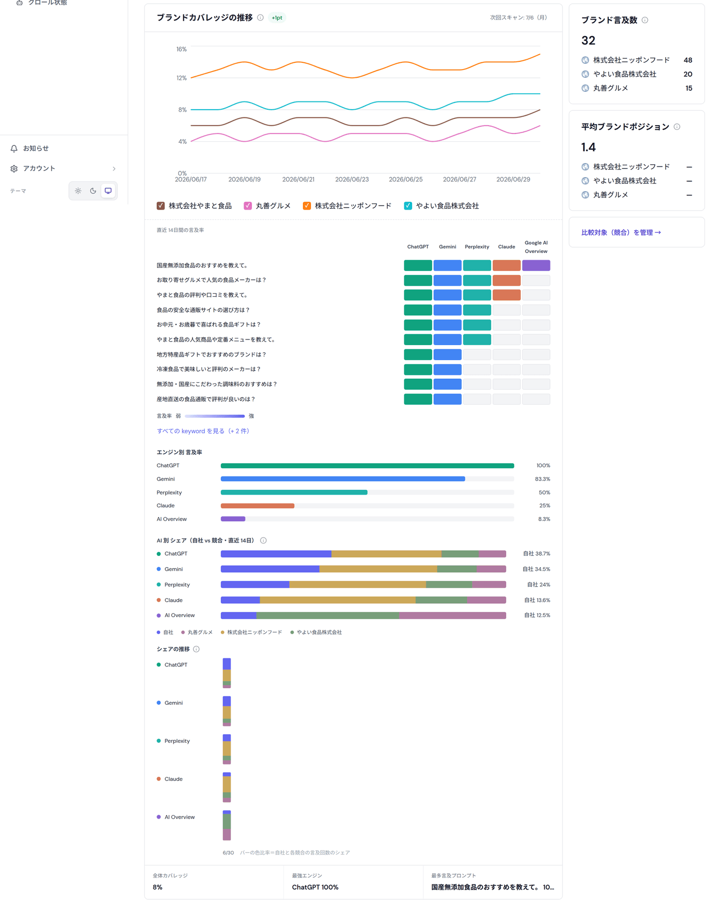The width and height of the screenshot is (721, 900).
Task: Uncheck the やよい食品株式会社 chart series checkbox
Action: click(408, 206)
